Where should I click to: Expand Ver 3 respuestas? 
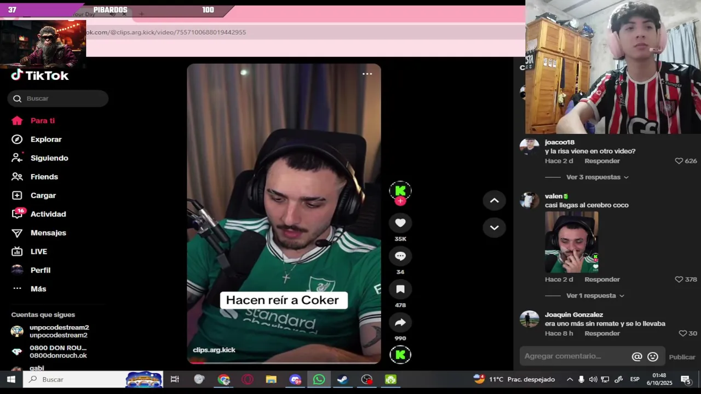click(x=597, y=177)
